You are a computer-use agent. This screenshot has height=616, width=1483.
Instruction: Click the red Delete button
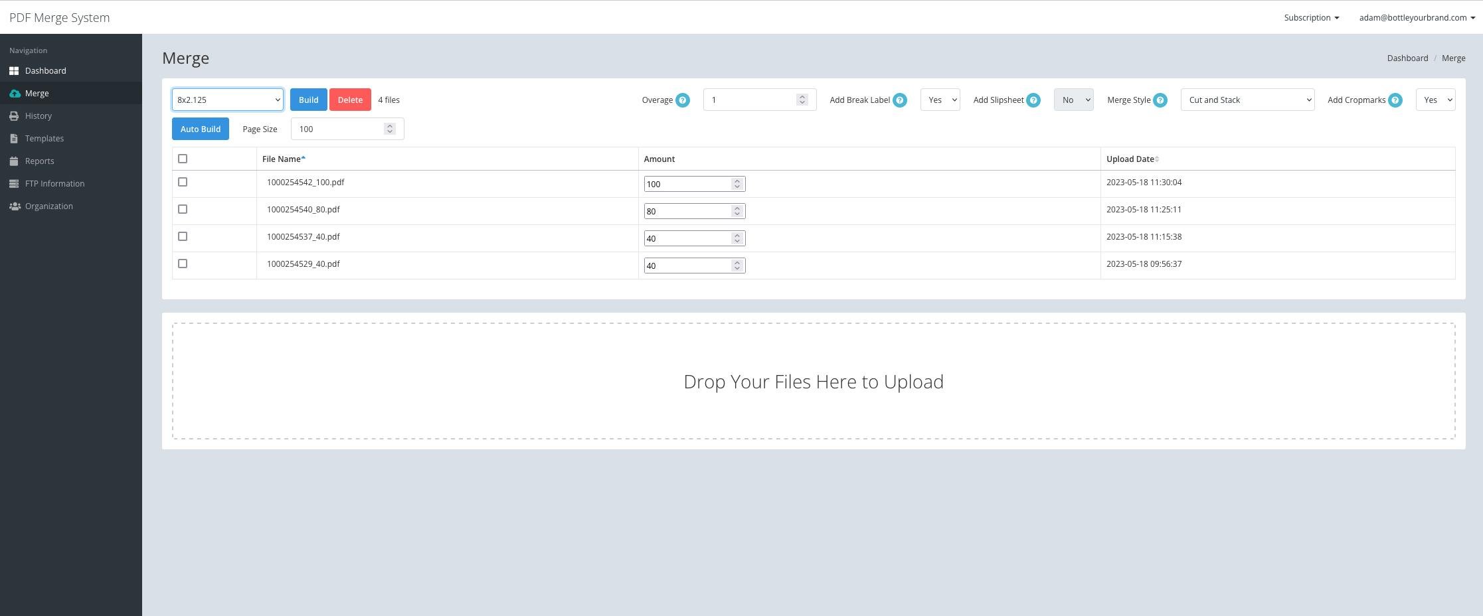pyautogui.click(x=350, y=100)
